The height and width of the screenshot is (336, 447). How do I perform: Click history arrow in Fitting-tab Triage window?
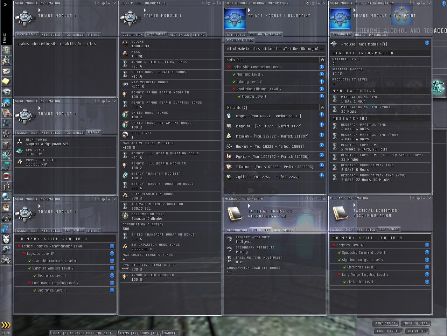[40, 108]
